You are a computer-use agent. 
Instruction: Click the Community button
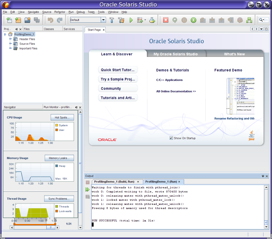pyautogui.click(x=118, y=88)
